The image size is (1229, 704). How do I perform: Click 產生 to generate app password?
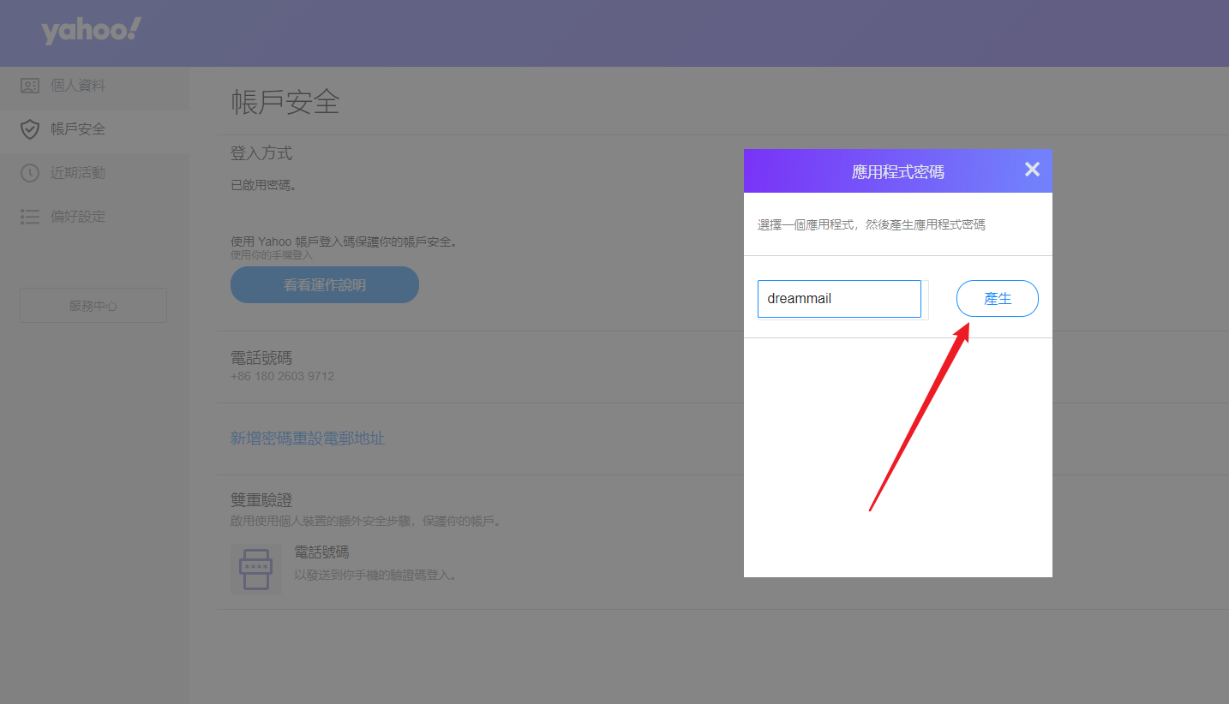998,299
